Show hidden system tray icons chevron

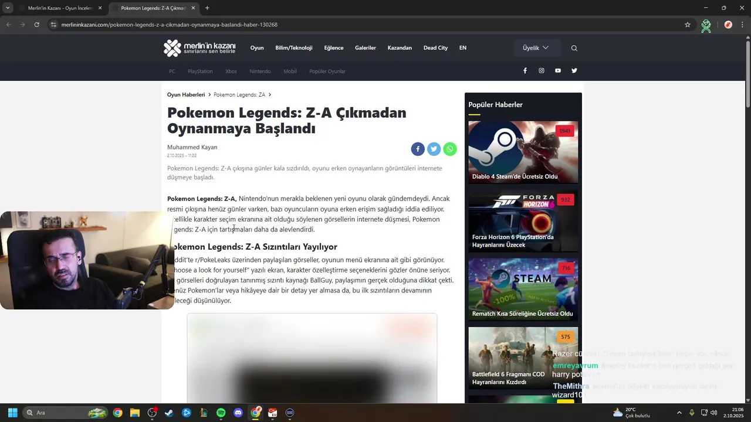pyautogui.click(x=679, y=413)
